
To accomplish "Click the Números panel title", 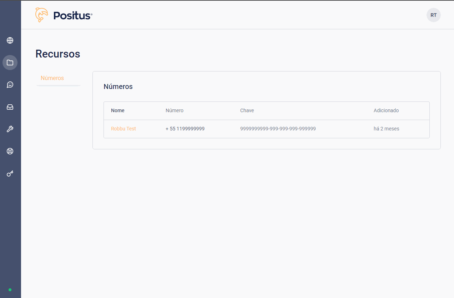I will (x=118, y=86).
